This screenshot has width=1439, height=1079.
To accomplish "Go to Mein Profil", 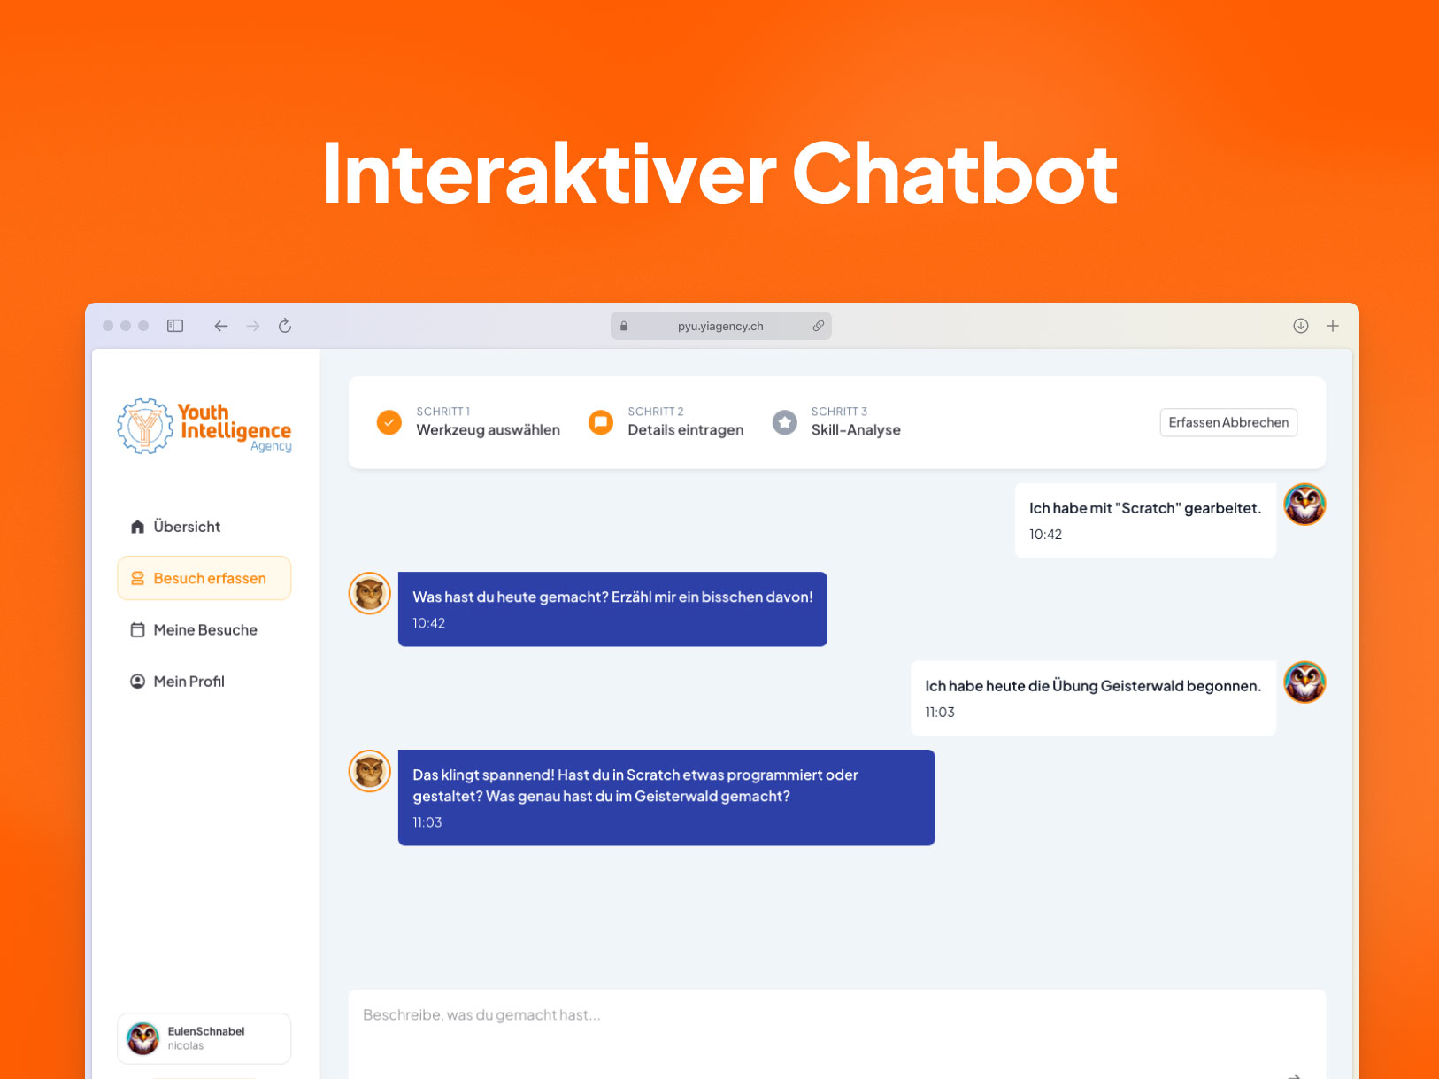I will click(204, 682).
